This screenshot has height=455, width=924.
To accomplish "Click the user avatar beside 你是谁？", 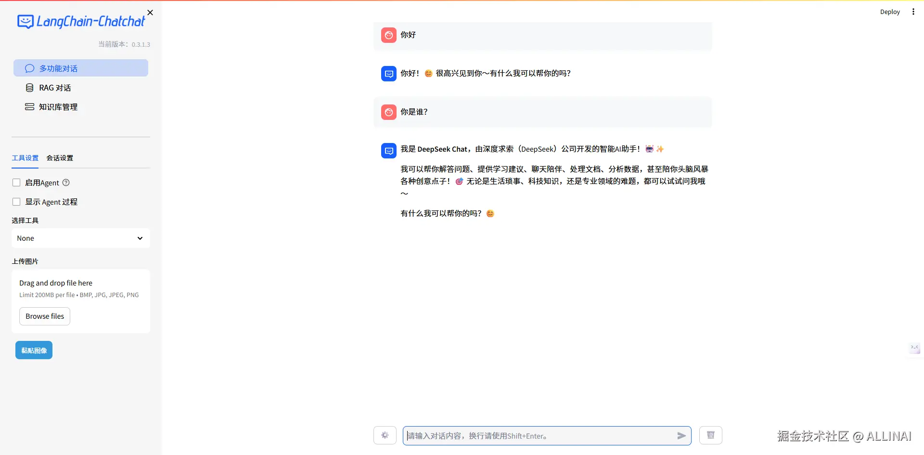I will 389,112.
